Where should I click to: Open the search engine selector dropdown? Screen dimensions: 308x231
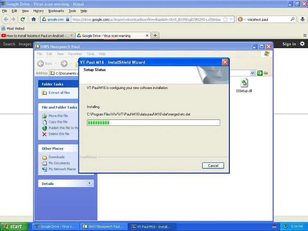coord(242,19)
